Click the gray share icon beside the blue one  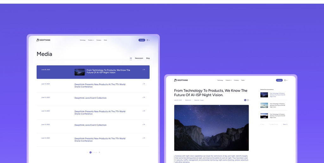(x=248, y=100)
